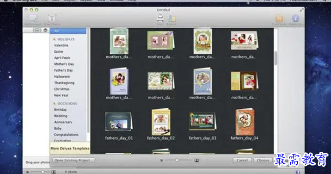Select the Birthday occasion
The height and width of the screenshot is (174, 331).
point(61,110)
